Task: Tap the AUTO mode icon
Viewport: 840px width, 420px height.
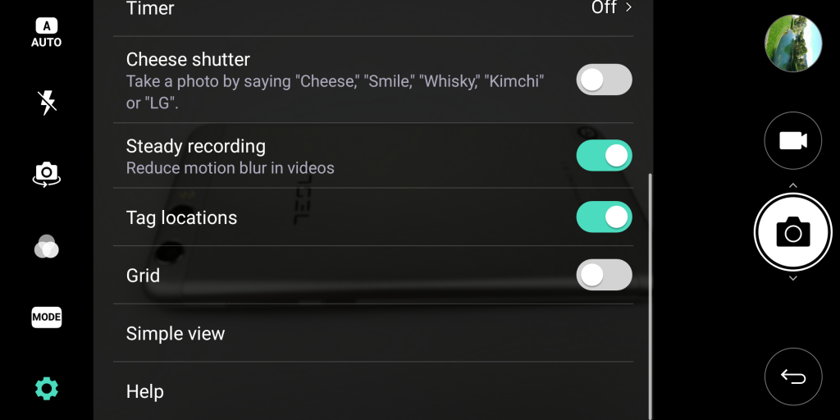Action: click(x=47, y=33)
